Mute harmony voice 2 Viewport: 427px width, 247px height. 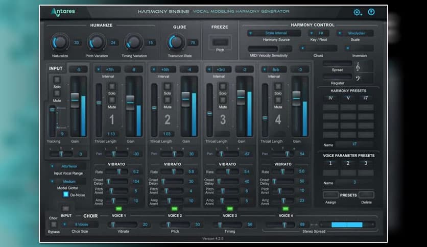click(167, 100)
